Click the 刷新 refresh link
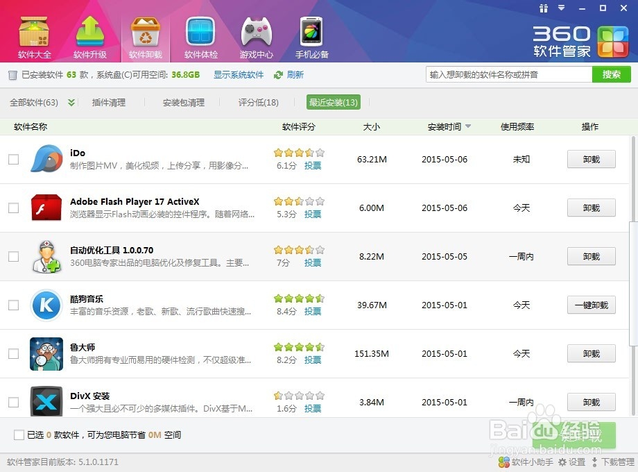This screenshot has width=638, height=472. [295, 75]
